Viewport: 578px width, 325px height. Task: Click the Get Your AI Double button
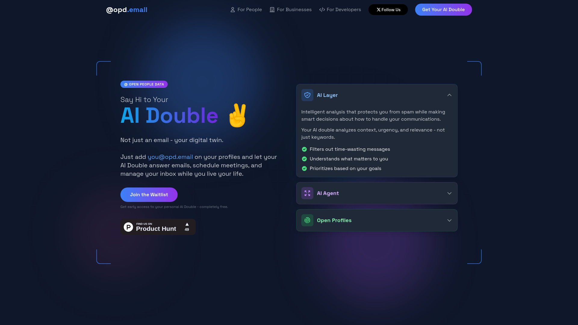443,10
